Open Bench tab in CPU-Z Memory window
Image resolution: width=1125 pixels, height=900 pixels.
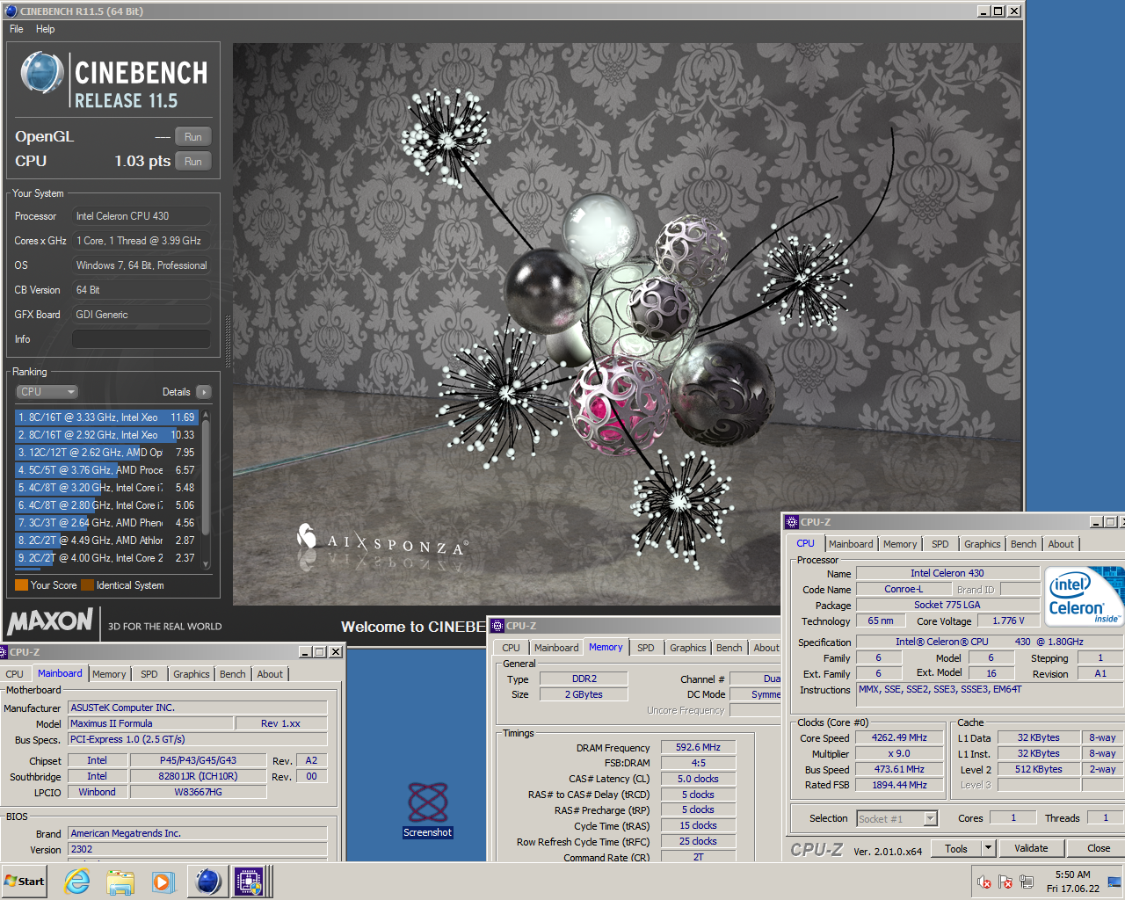729,648
